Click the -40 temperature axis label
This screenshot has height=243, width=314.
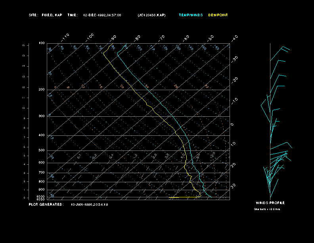(x=234, y=38)
